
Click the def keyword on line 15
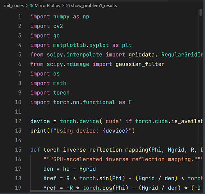[x=35, y=150]
